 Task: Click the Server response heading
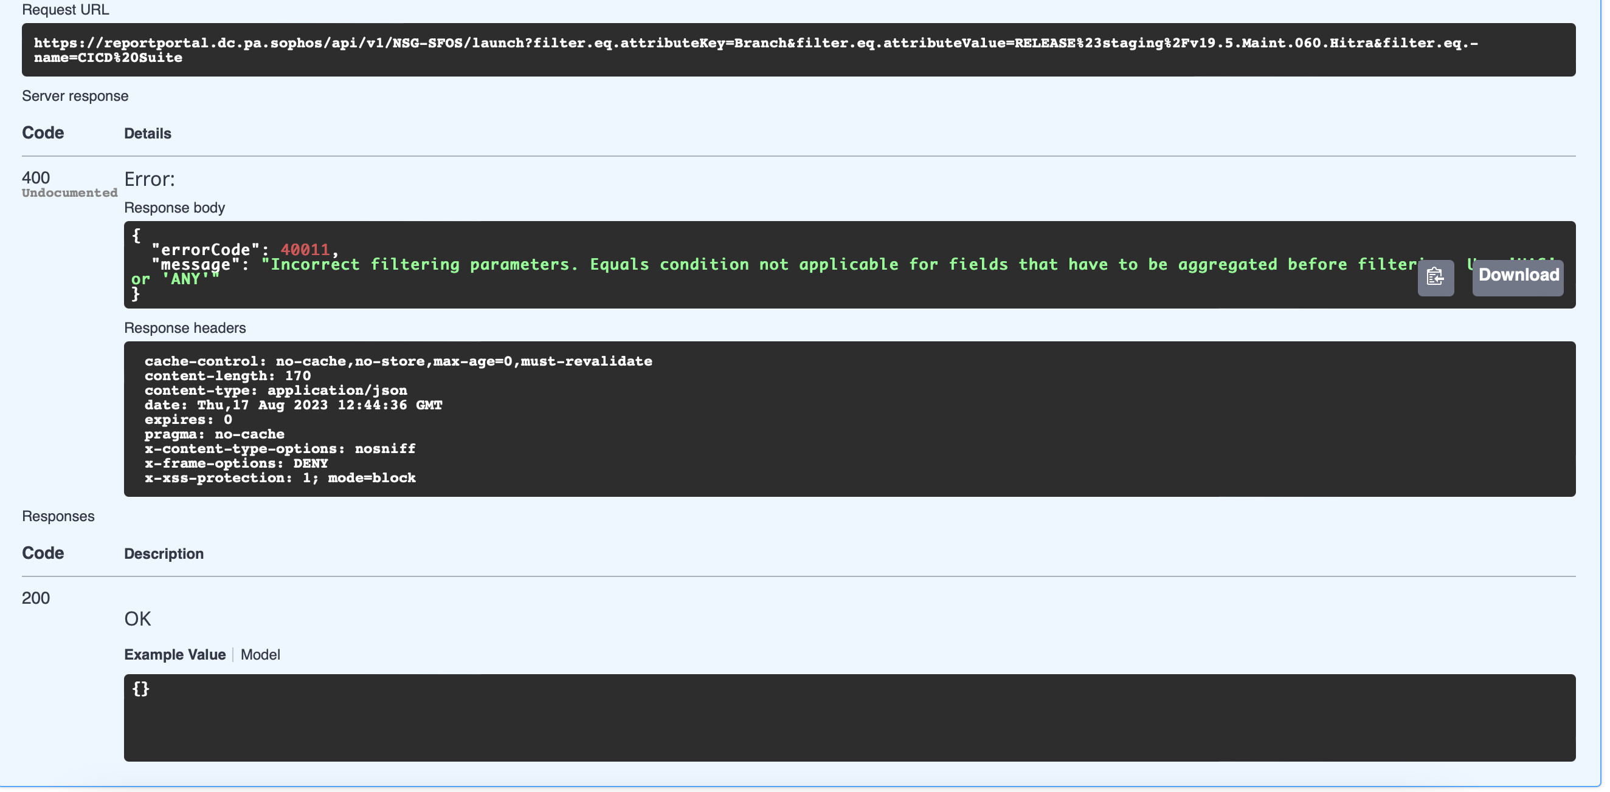pos(75,96)
